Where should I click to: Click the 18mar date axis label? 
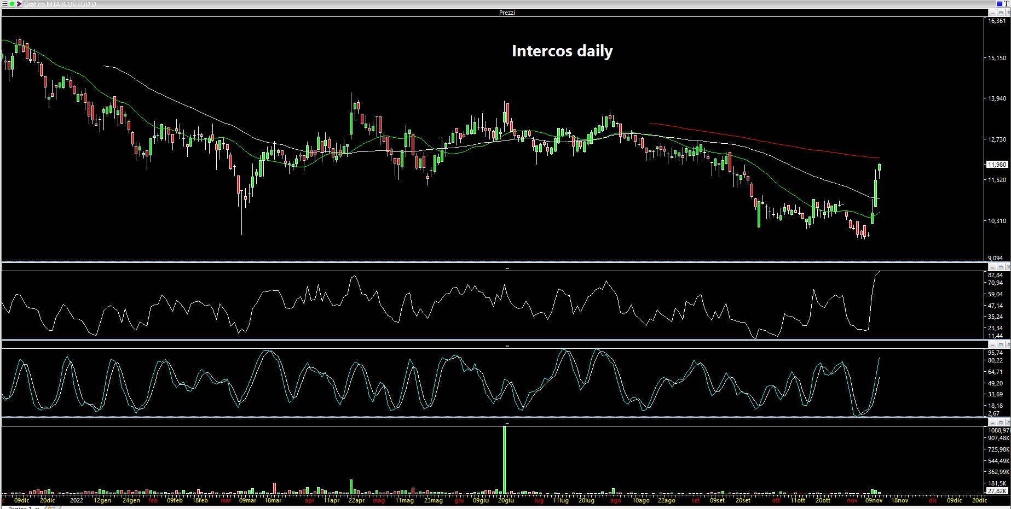pyautogui.click(x=273, y=500)
